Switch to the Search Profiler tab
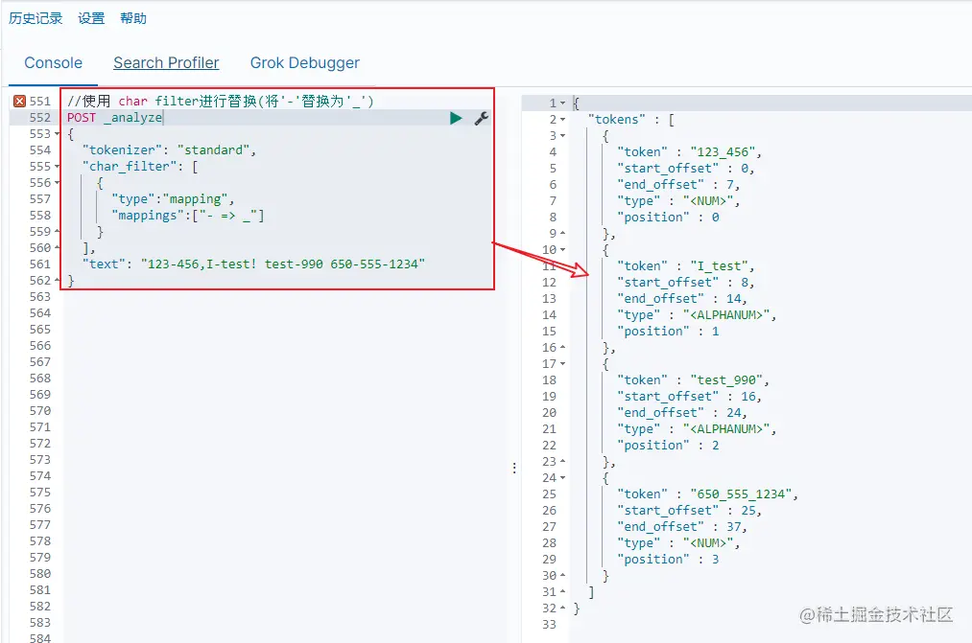 [x=166, y=63]
